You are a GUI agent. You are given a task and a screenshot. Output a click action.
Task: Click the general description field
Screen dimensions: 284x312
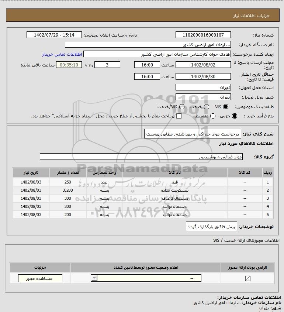[193, 134]
